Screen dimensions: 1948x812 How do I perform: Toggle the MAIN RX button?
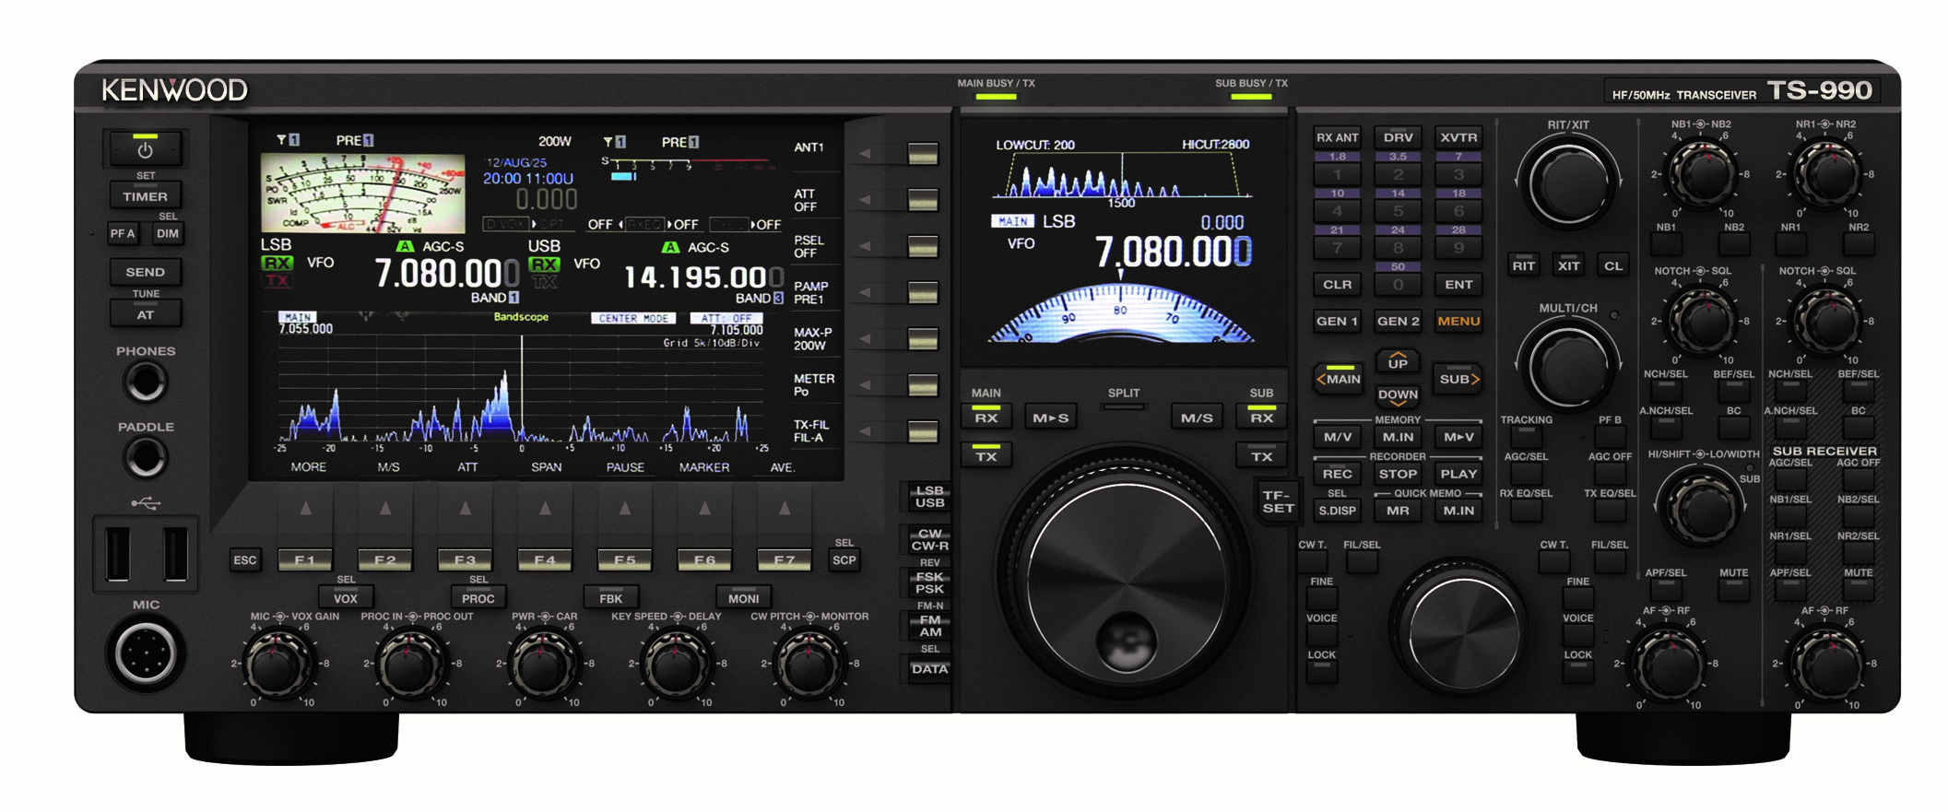pyautogui.click(x=986, y=418)
